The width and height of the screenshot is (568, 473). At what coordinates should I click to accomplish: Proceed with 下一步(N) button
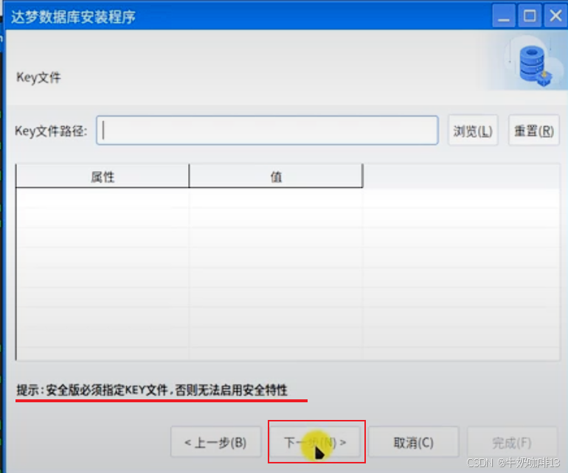[x=315, y=442]
